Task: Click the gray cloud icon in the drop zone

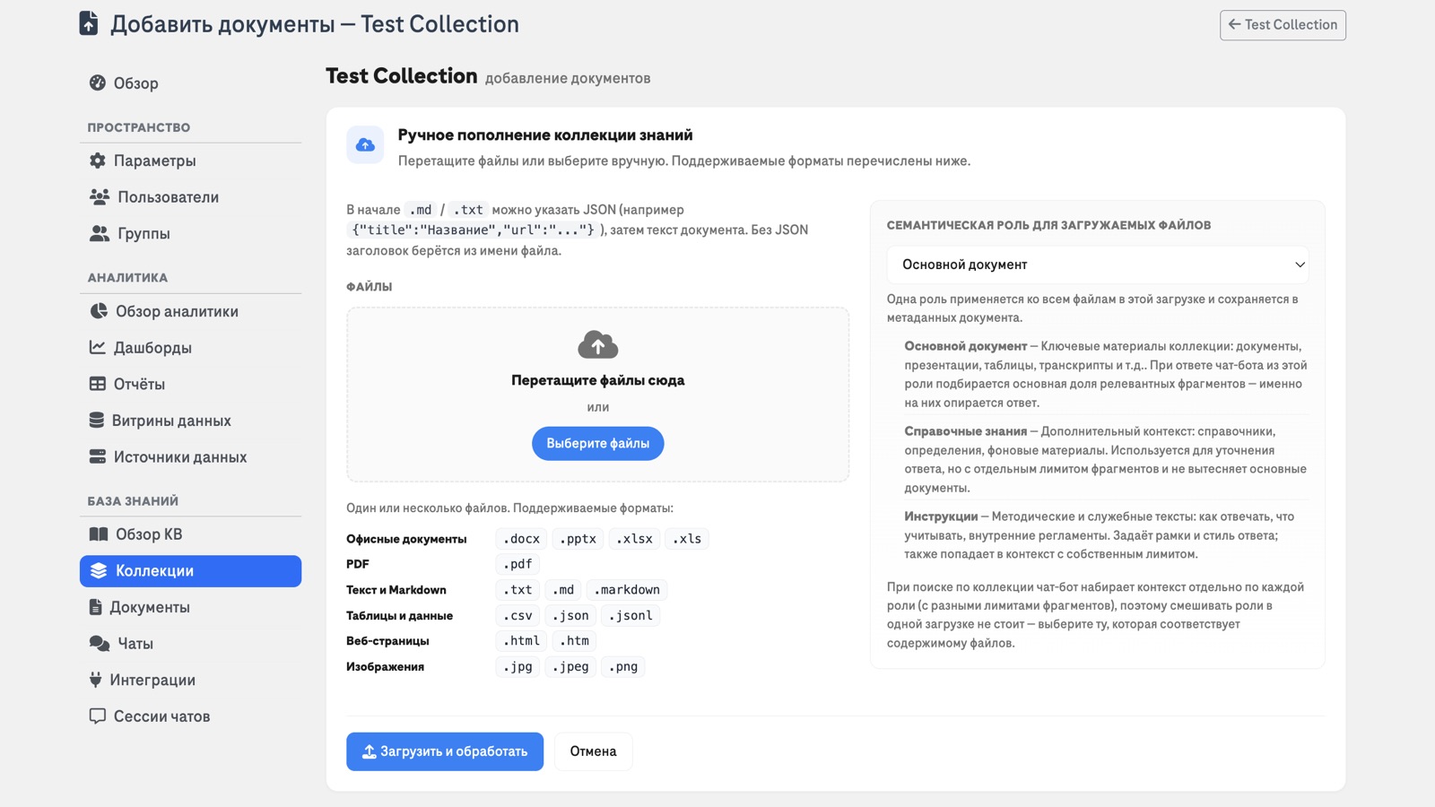Action: point(598,344)
